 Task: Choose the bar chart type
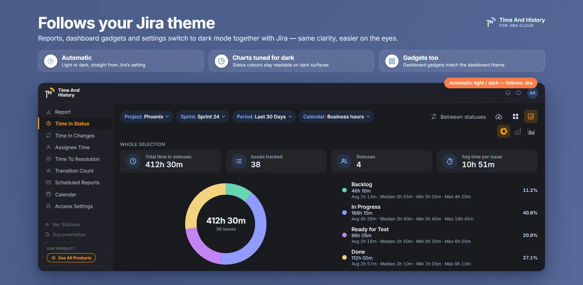(x=517, y=131)
